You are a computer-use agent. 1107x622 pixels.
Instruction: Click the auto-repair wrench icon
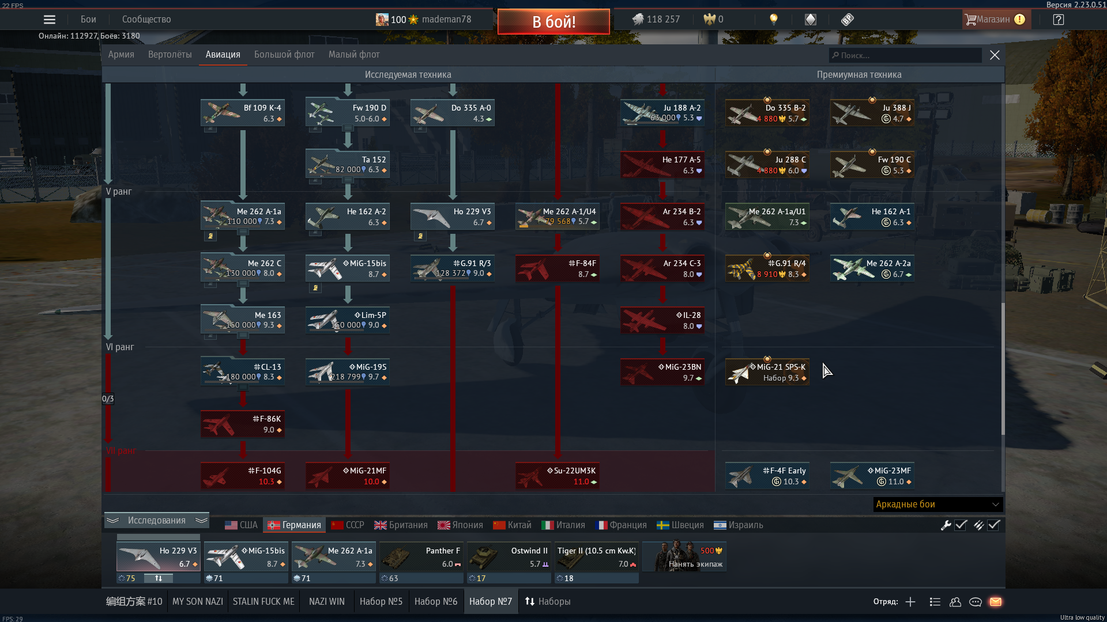point(946,525)
